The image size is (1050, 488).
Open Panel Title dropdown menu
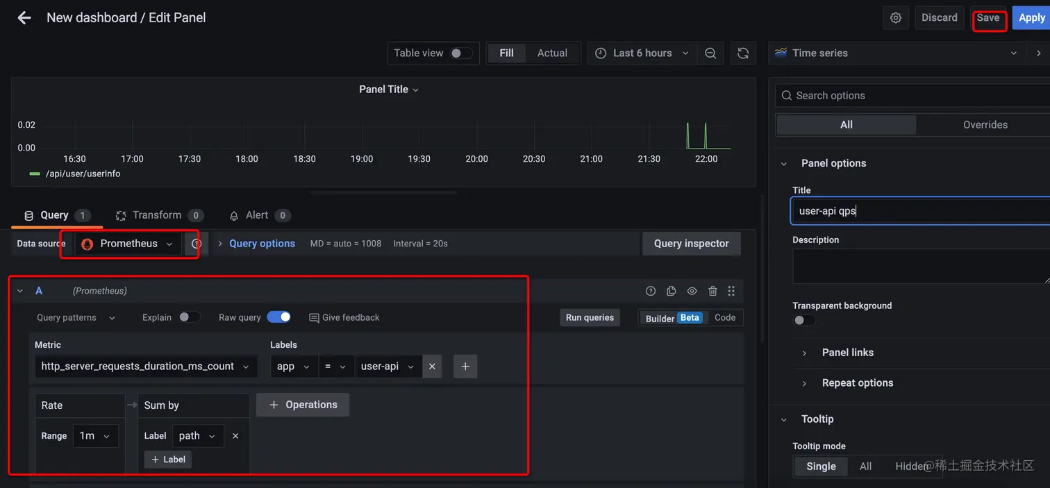pos(389,90)
